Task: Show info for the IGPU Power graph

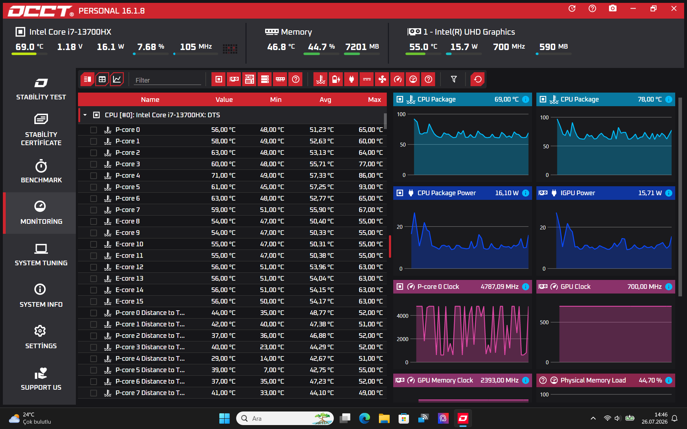Action: (669, 193)
